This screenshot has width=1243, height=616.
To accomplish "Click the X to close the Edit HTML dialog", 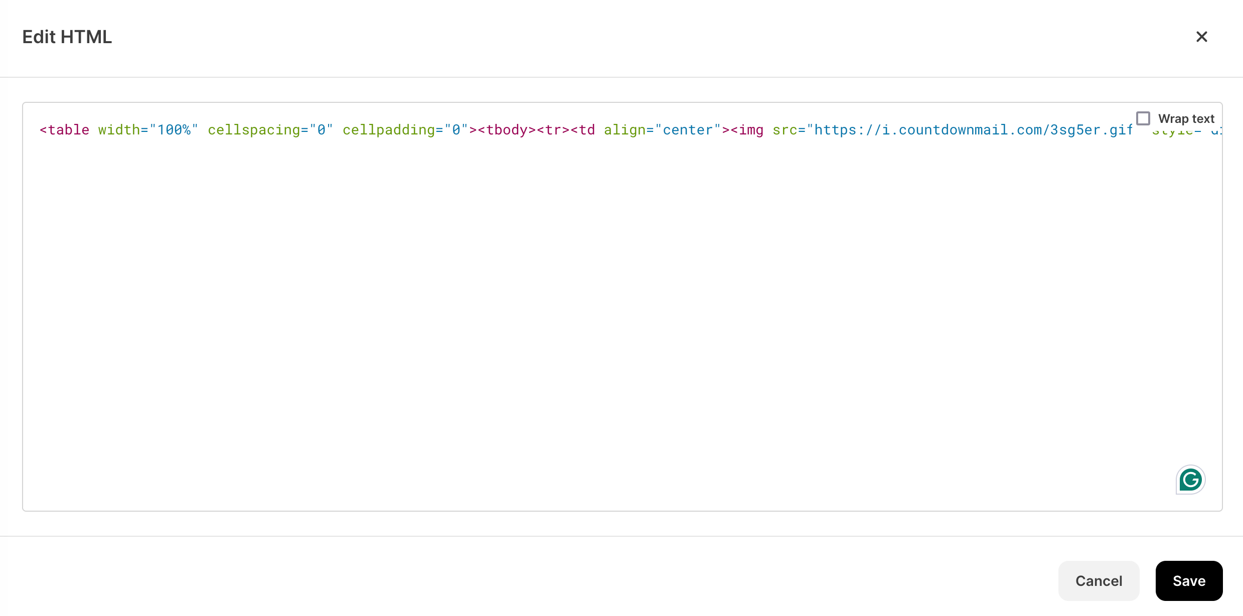I will (x=1202, y=37).
